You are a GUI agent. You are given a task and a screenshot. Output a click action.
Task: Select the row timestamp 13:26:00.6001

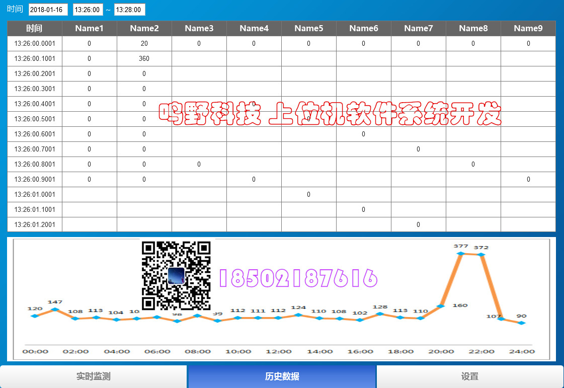pyautogui.click(x=35, y=134)
